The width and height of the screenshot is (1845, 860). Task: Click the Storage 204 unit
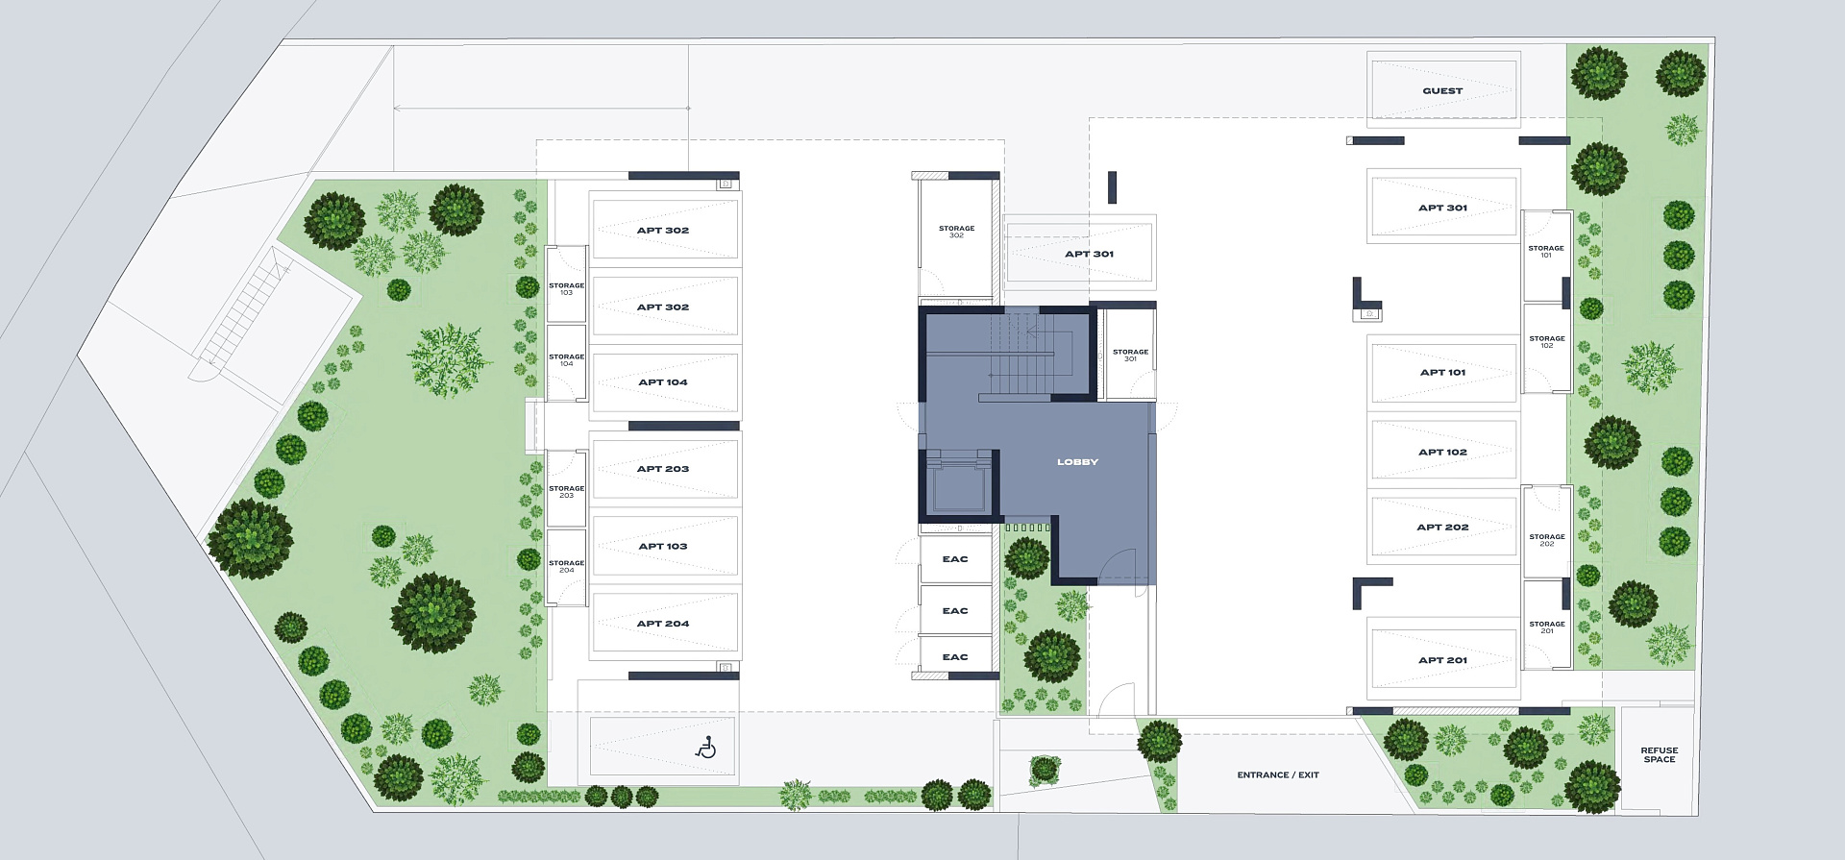pos(566,567)
